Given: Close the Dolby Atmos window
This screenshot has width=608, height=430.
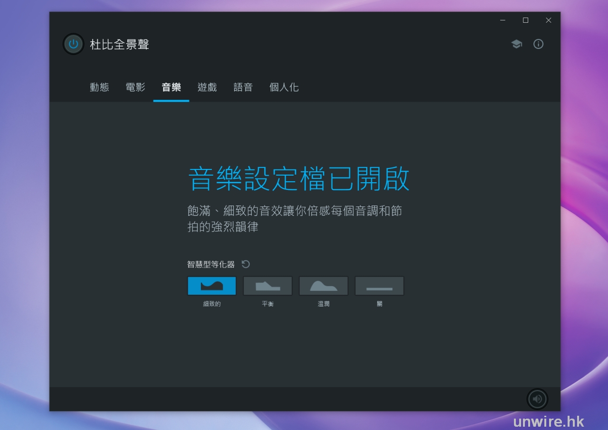Looking at the screenshot, I should point(548,20).
